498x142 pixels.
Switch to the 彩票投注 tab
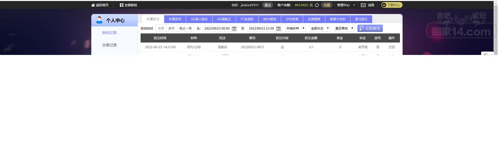[x=153, y=19]
